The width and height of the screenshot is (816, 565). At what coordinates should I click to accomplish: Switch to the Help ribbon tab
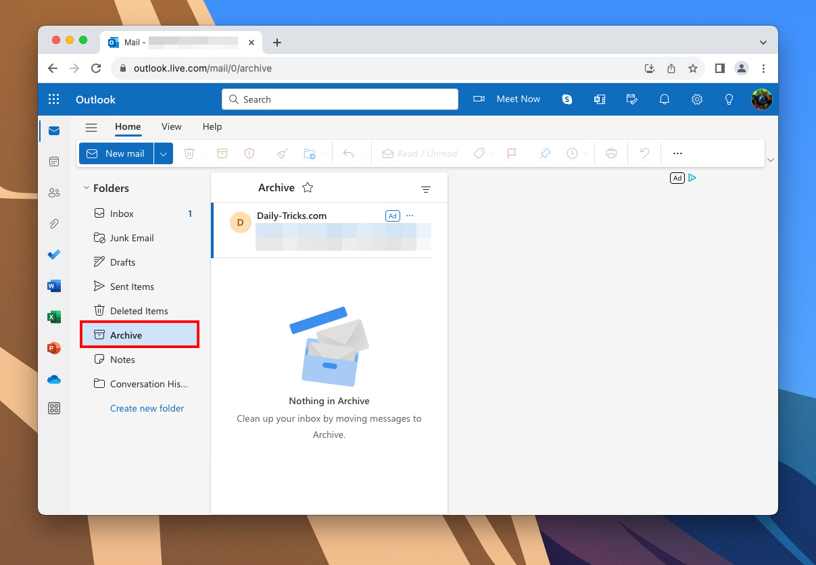point(212,126)
